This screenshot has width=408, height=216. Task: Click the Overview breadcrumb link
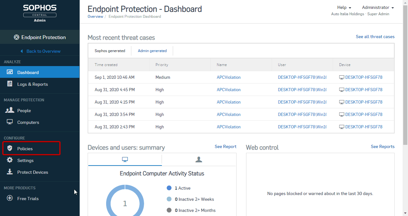click(x=95, y=17)
